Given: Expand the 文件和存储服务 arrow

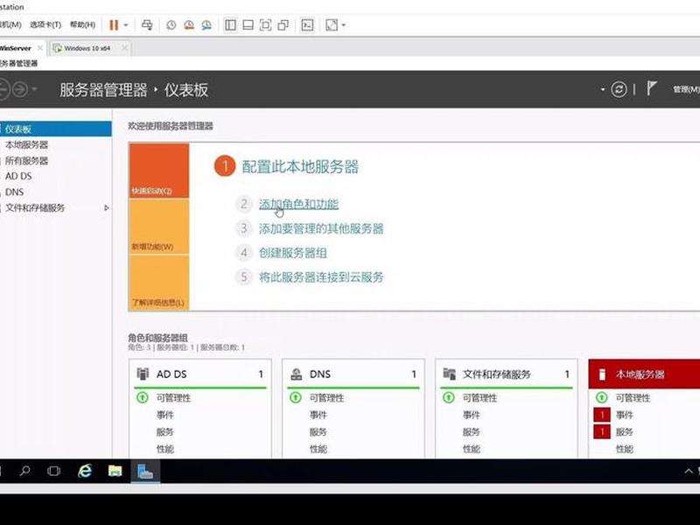Looking at the screenshot, I should click(x=106, y=207).
